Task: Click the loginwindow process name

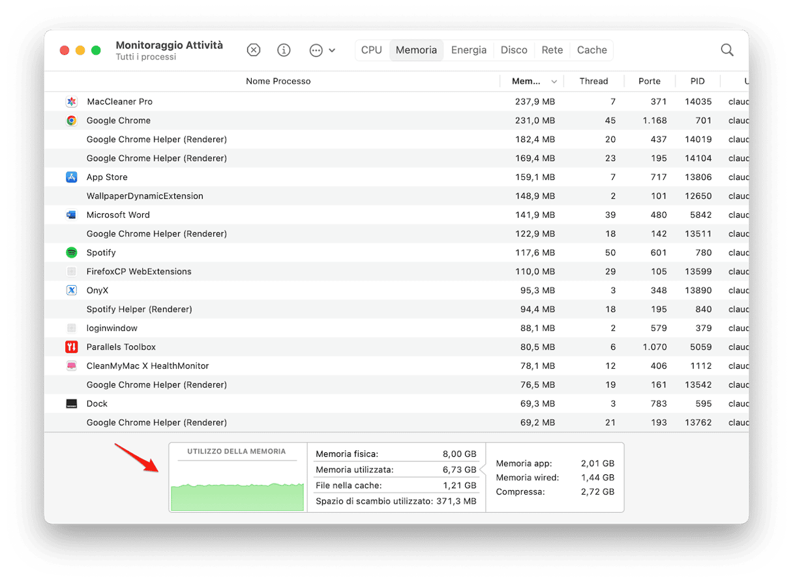Action: [x=112, y=328]
